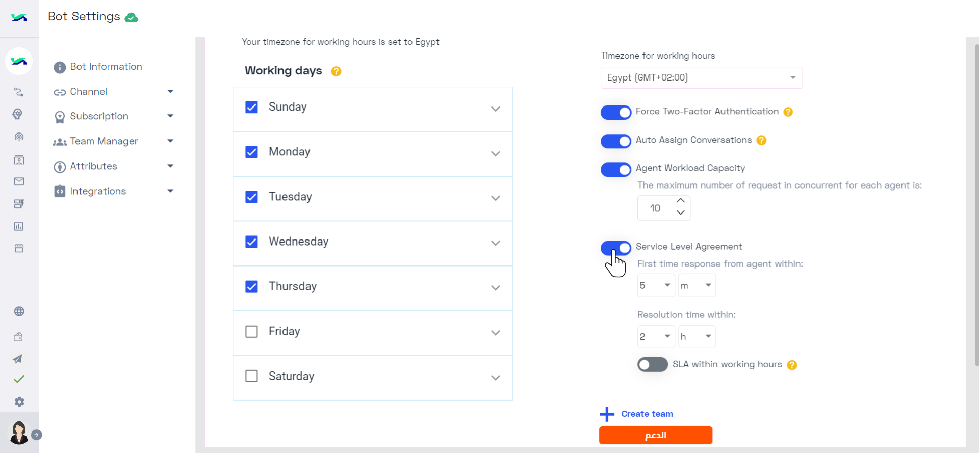Open the Timezone for working hours dropdown
Image resolution: width=979 pixels, height=453 pixels.
coord(701,77)
